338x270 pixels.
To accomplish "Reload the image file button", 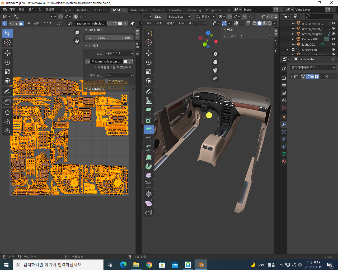I will pos(131,61).
